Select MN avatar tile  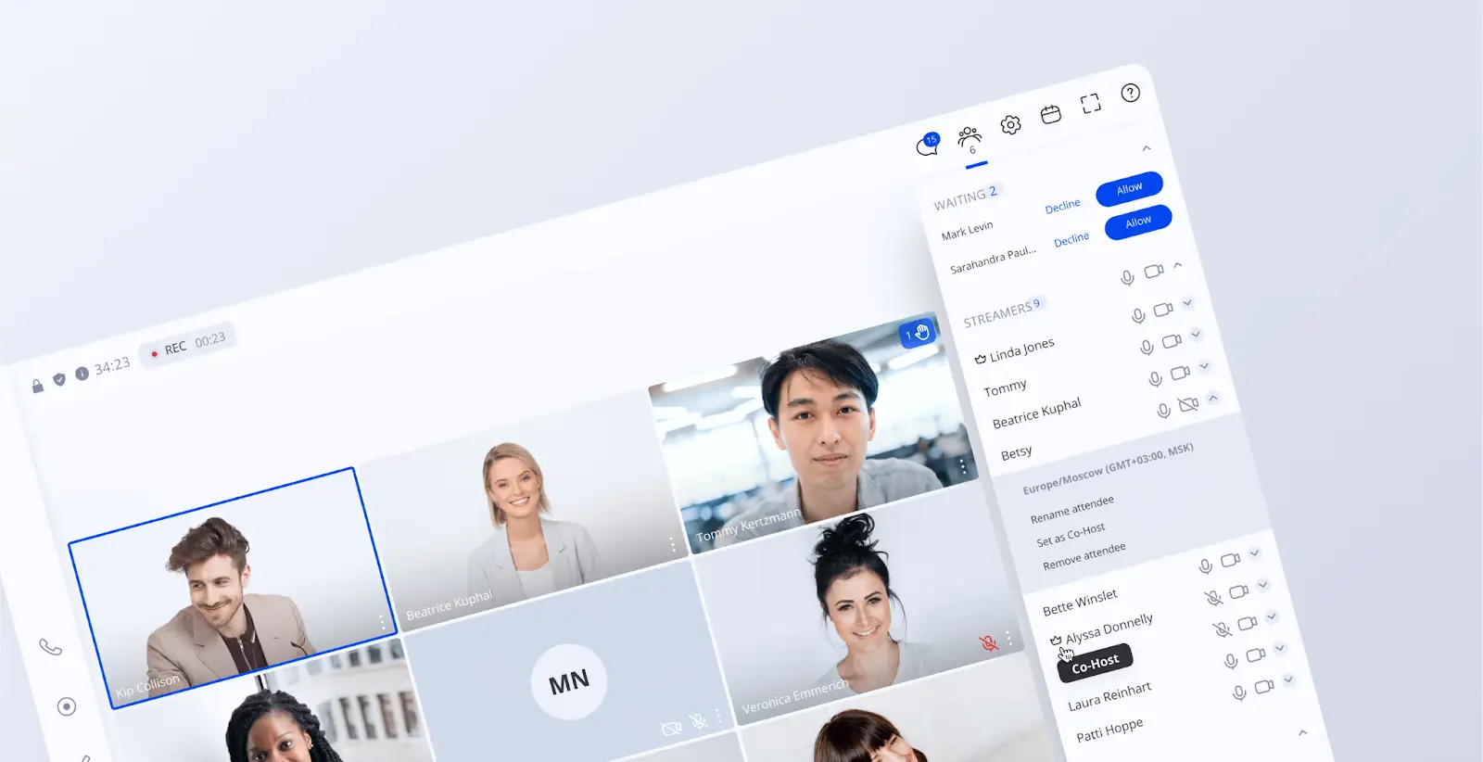568,682
